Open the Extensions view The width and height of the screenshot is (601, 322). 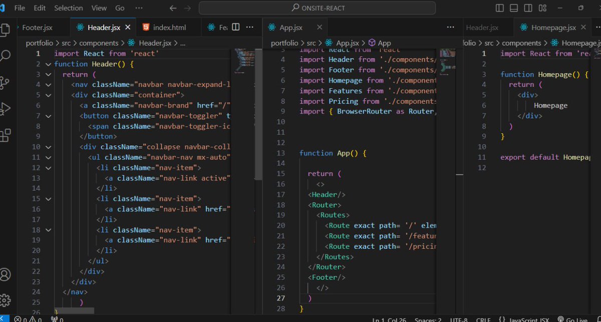[x=5, y=135]
